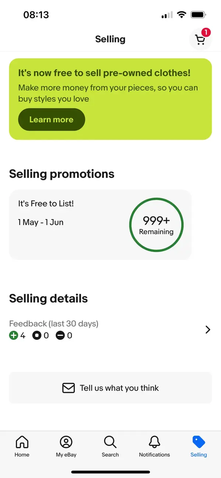The image size is (221, 478).
Task: Open the shopping cart icon
Action: [200, 39]
